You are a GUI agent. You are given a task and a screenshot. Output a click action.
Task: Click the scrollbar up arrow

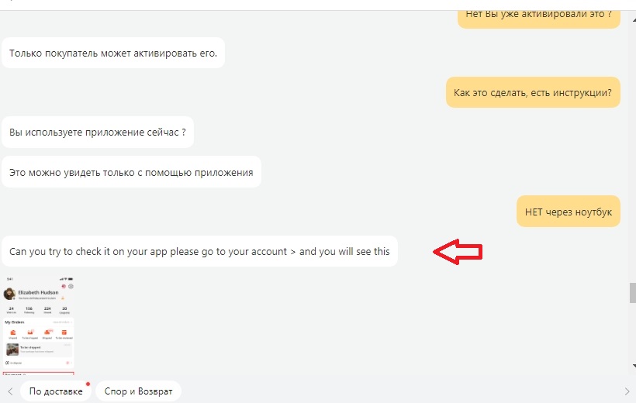click(633, 19)
